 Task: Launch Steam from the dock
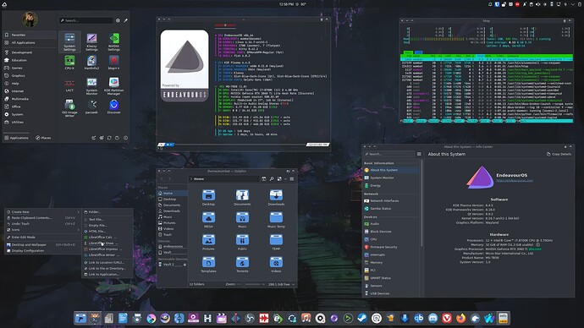click(x=362, y=319)
